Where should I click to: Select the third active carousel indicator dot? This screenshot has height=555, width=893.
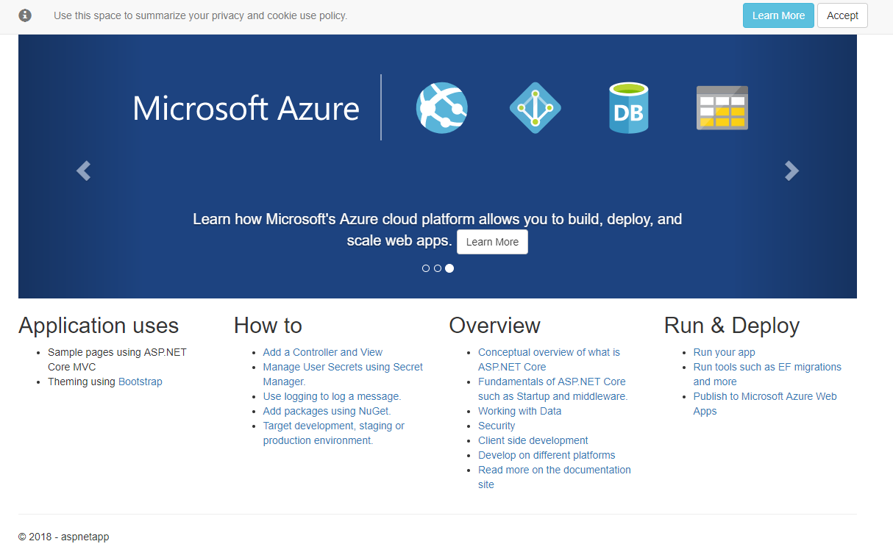449,268
